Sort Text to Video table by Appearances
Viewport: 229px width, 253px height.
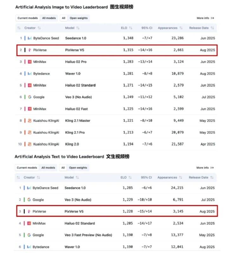coord(170,177)
